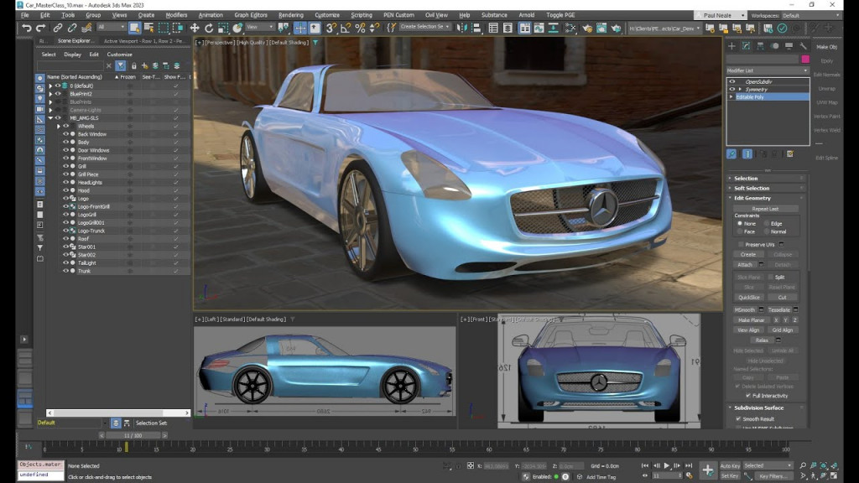Toggle visibility of the HeadLights object
Viewport: 859px width, 483px height.
[65, 183]
